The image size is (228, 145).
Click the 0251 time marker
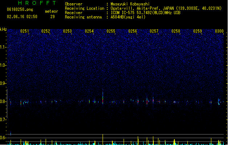pyautogui.click(x=25, y=31)
